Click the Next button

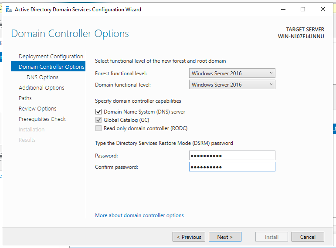tap(225, 237)
